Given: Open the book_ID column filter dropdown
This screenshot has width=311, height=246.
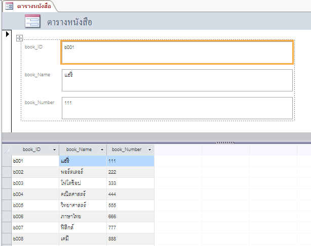Looking at the screenshot, I should (x=54, y=150).
